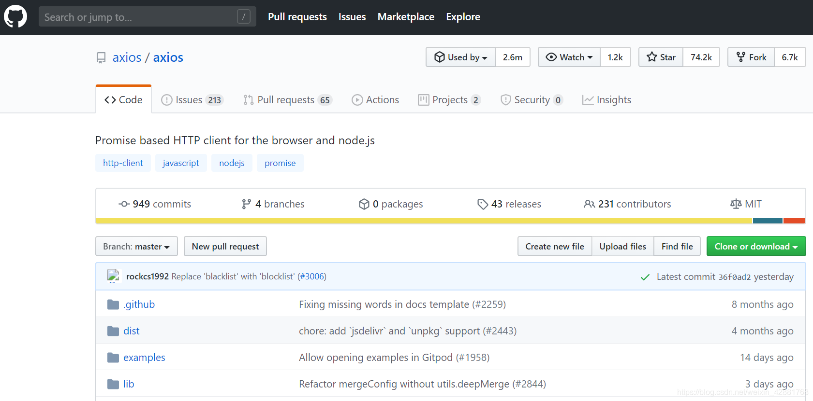Open the MIT license link
Viewport: 813px width, 401px height.
point(746,204)
